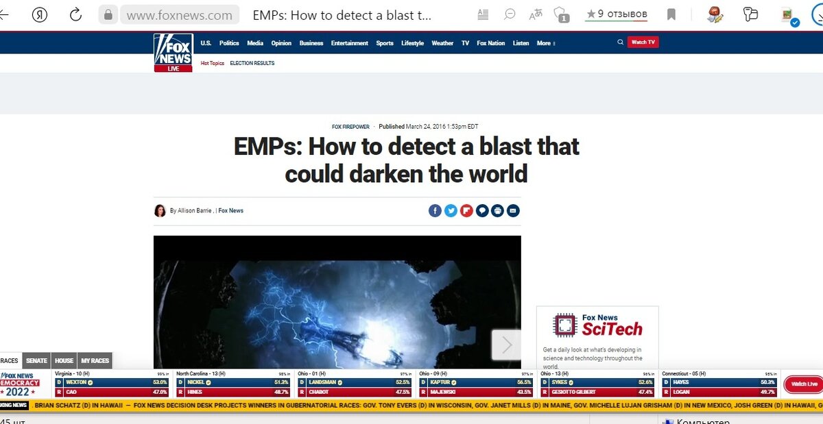Click the NICKEL 51.3% result row
Image resolution: width=823 pixels, height=424 pixels.
pos(233,382)
